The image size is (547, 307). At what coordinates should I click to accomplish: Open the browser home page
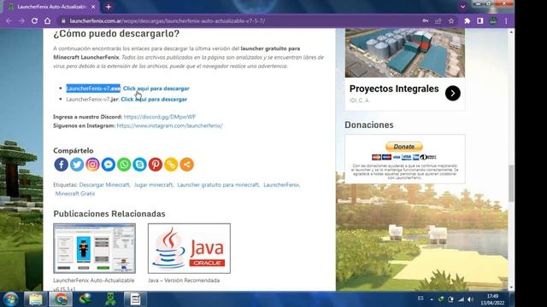click(x=48, y=20)
